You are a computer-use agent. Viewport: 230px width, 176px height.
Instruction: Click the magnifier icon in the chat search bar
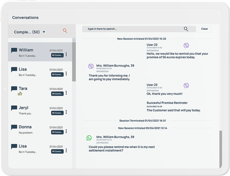(186, 29)
